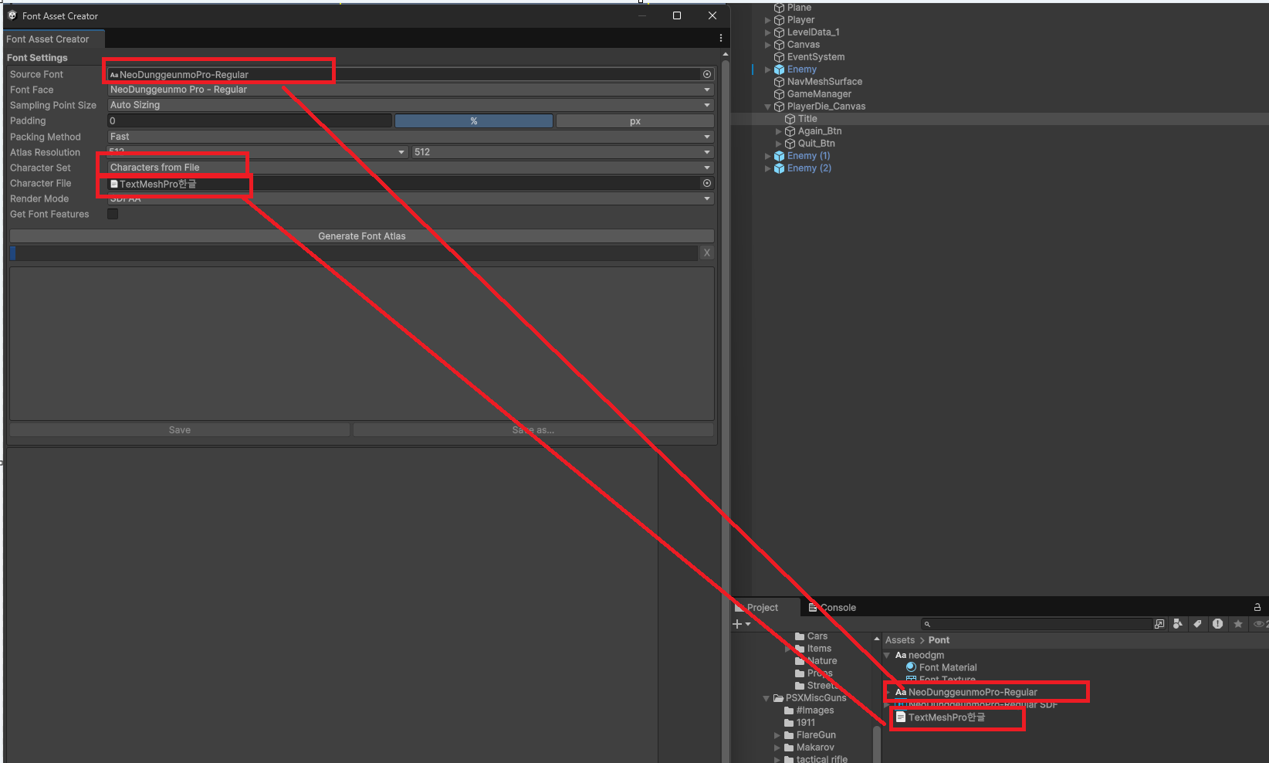Click Pont in the breadcrumb path
This screenshot has width=1269, height=763.
(x=939, y=640)
